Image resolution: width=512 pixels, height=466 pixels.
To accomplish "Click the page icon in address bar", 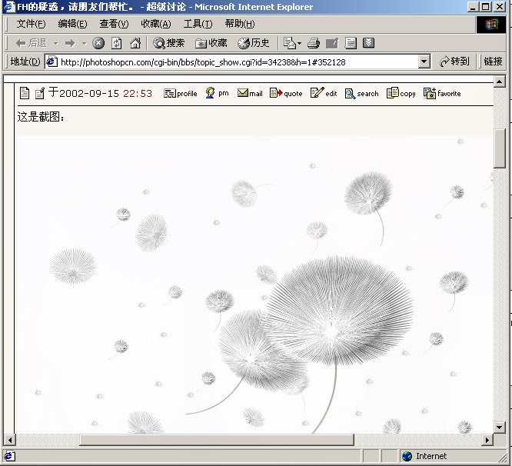I will (x=52, y=62).
